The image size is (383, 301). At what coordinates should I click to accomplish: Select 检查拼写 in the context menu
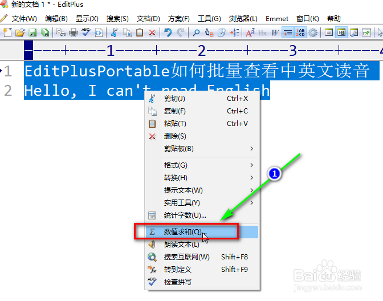202,282
